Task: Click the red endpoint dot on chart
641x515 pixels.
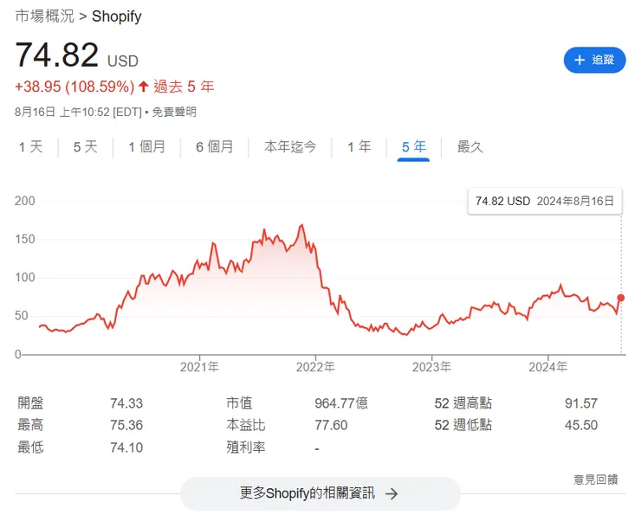Action: [620, 298]
